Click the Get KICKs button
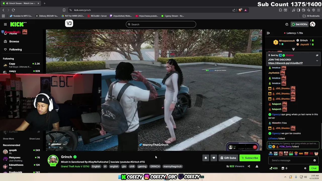This screenshot has width=322, height=181. click(299, 24)
